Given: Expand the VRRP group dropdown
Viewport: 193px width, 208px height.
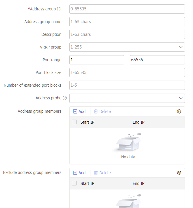Looking at the screenshot, I should point(127,47).
